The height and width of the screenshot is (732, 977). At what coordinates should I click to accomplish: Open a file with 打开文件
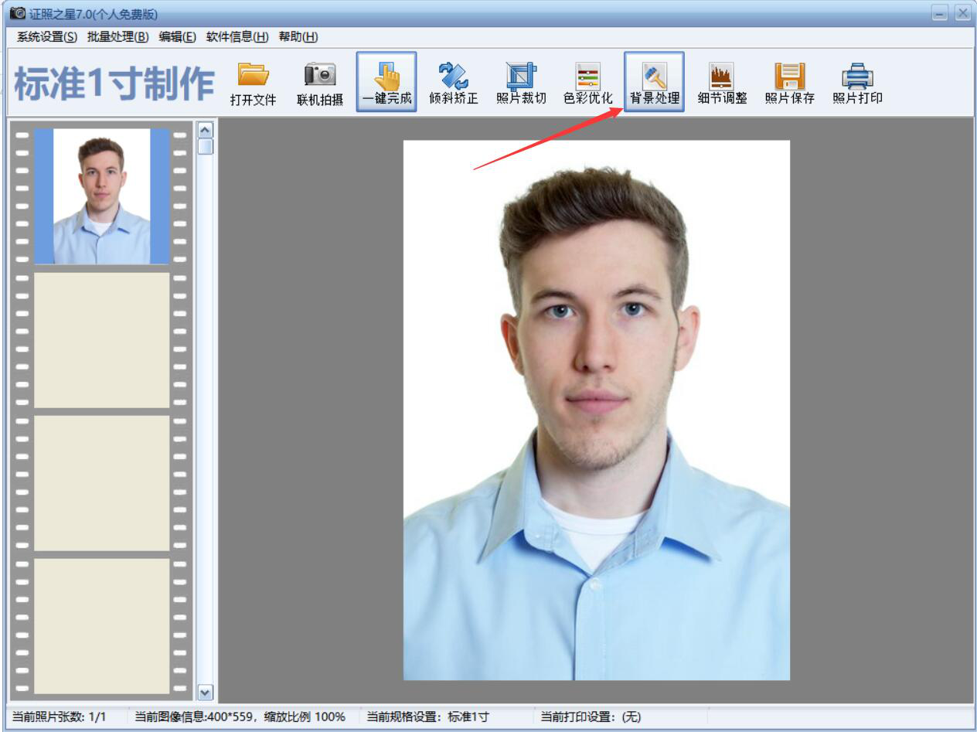point(253,83)
